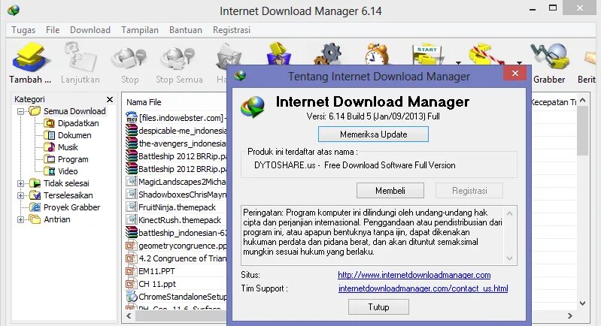Open the contact_us.html support link
Viewport: 601px width, 326px height.
[423, 288]
